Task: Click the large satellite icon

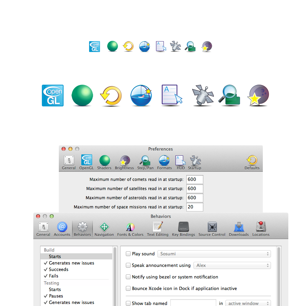Action: tap(203, 95)
